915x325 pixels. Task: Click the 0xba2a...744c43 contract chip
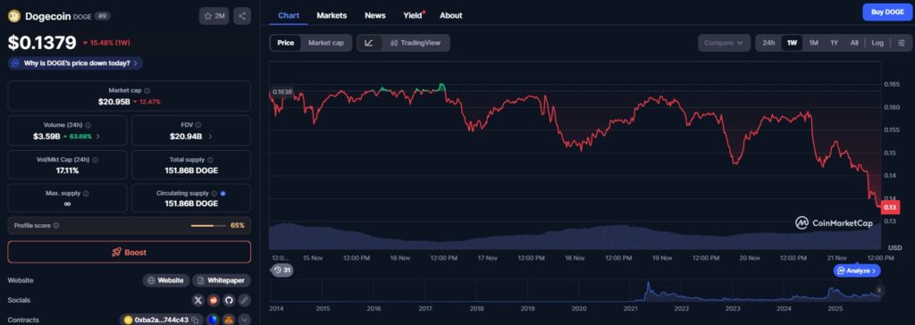pyautogui.click(x=161, y=320)
